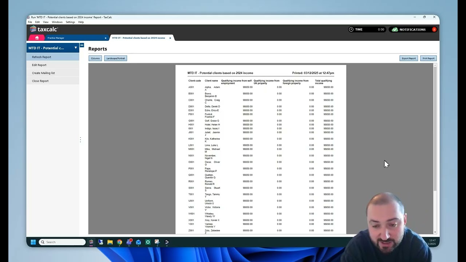Select Create Mailing list option
Screen dimensions: 466x262
[53, 73]
